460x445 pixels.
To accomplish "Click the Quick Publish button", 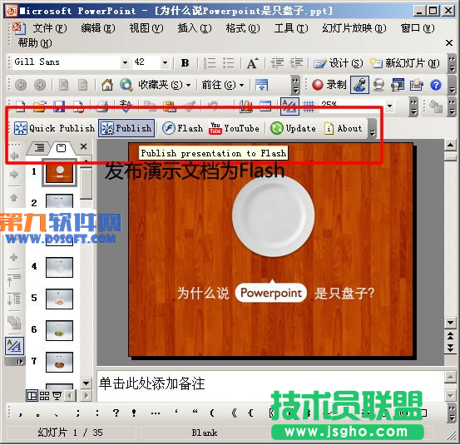I will 54,128.
